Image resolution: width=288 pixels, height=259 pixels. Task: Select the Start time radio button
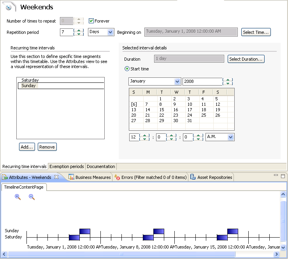click(127, 69)
